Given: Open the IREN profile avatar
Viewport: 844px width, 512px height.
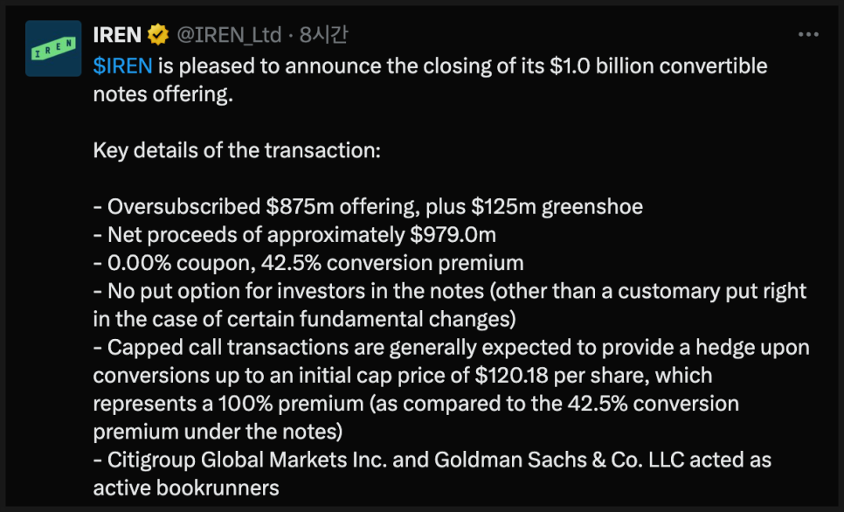Looking at the screenshot, I should tap(53, 49).
